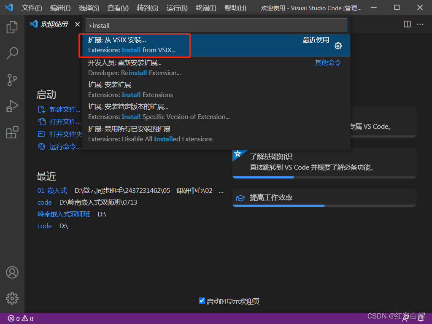Image resolution: width=432 pixels, height=324 pixels.
Task: Select 开发人员: 重新安装扩展 command
Action: (x=216, y=68)
